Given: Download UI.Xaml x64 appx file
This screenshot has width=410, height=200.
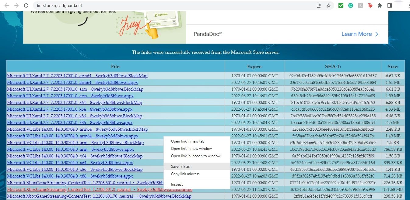Looking at the screenshot, I should (x=70, y=109).
